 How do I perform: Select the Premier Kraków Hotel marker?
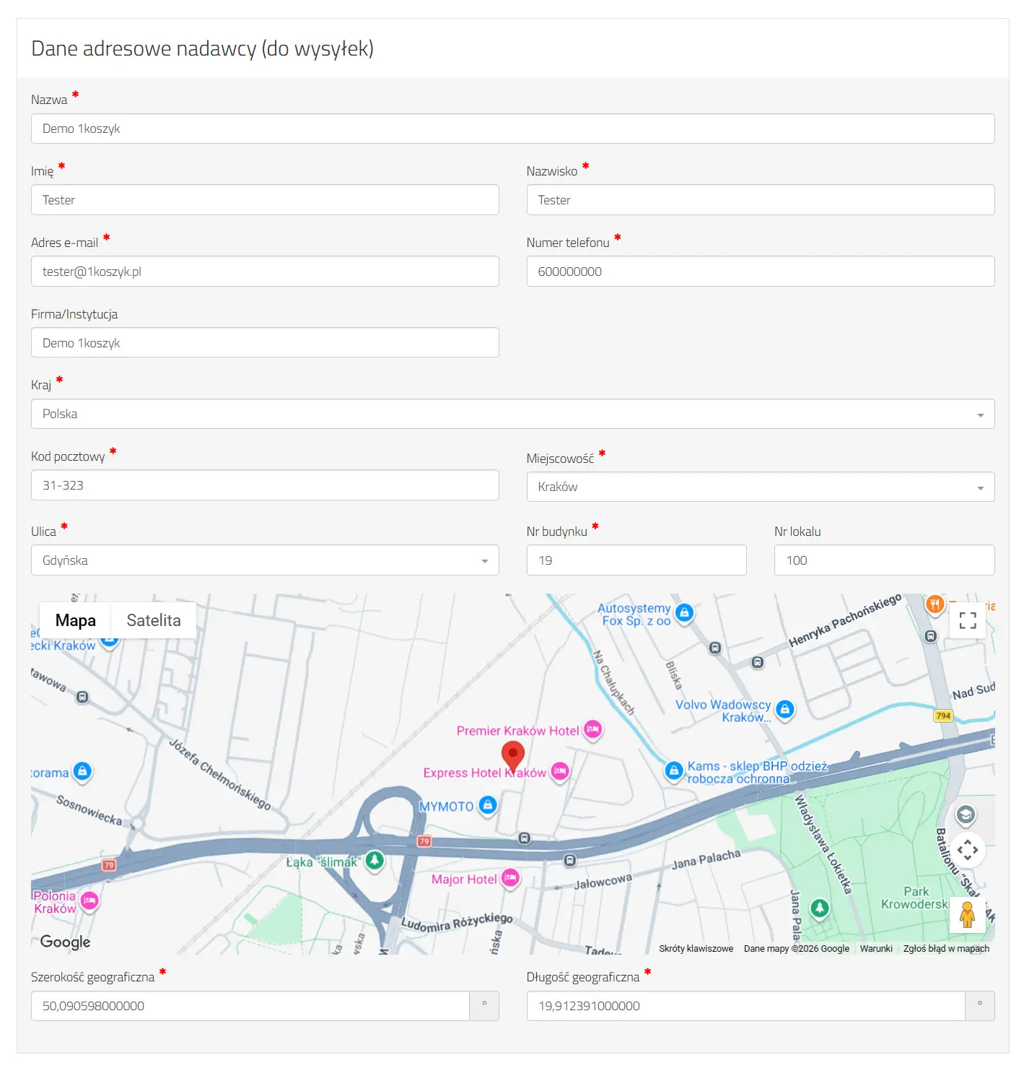(593, 729)
